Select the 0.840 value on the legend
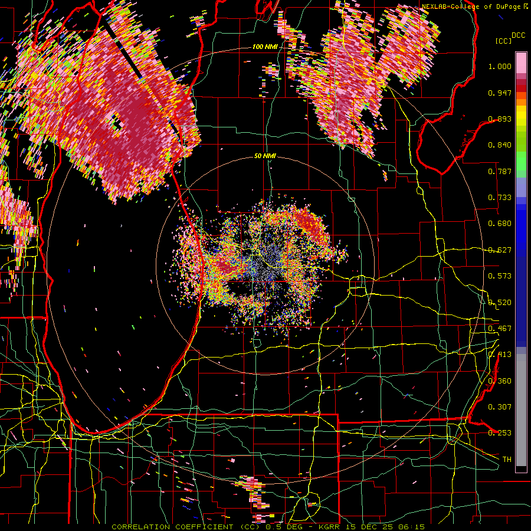Viewport: 531px width, 531px height. click(x=500, y=145)
